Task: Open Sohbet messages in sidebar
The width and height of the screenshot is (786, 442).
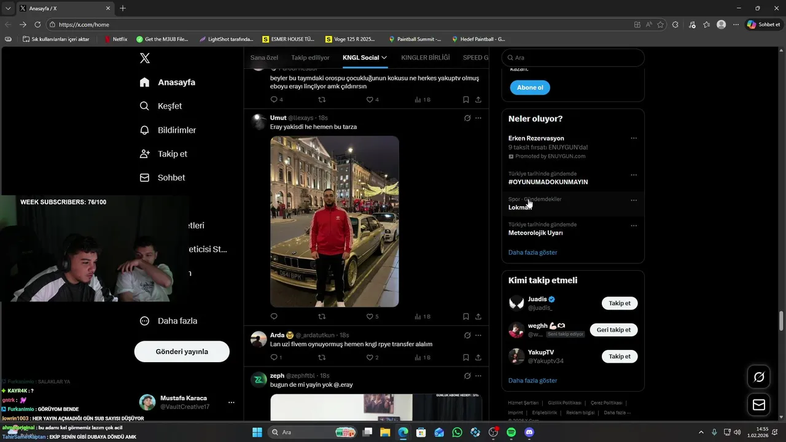Action: coord(162,177)
